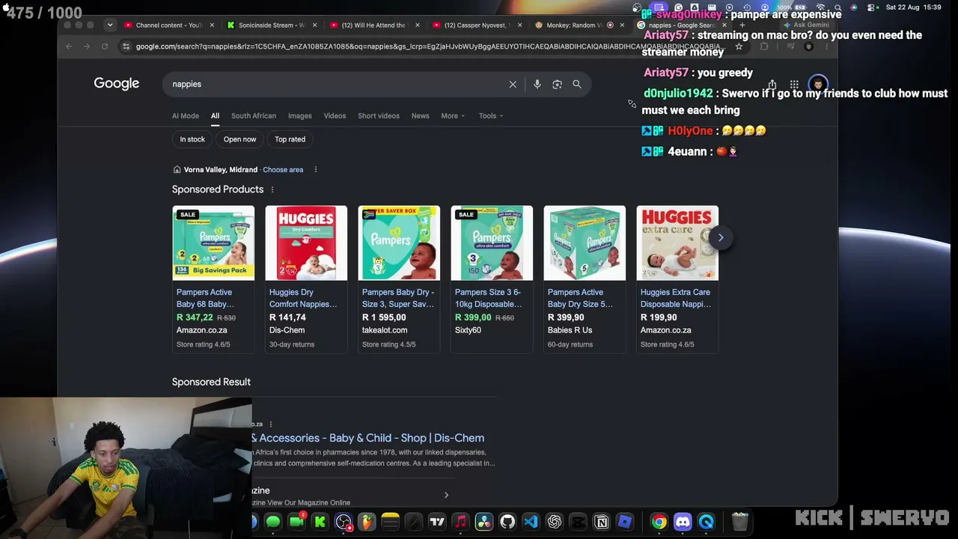The width and height of the screenshot is (958, 539).
Task: Open Messages from the dock
Action: coord(272,522)
